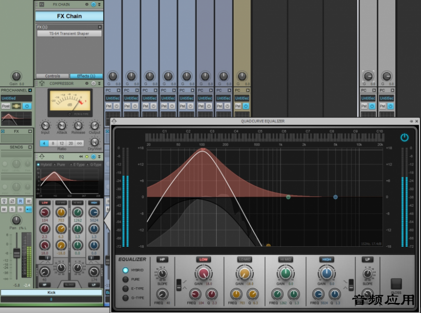
Task: Toggle the FX Chain module enable button
Action: coord(93,5)
